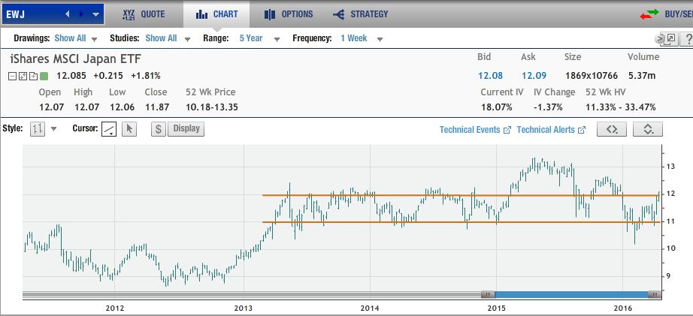Click the last price 12.085
Viewport: 693px width, 316px height.
tap(71, 76)
